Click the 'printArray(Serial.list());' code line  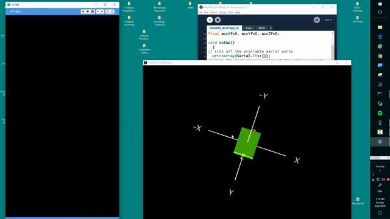tap(241, 56)
